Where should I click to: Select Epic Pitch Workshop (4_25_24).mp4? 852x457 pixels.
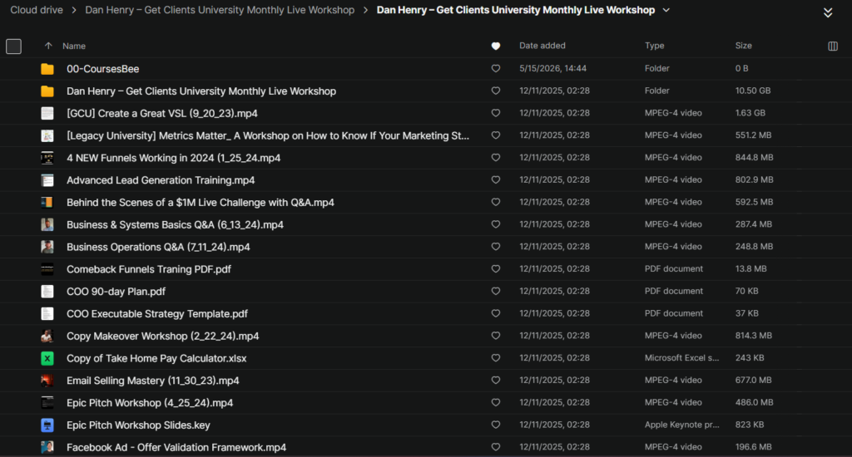(150, 403)
